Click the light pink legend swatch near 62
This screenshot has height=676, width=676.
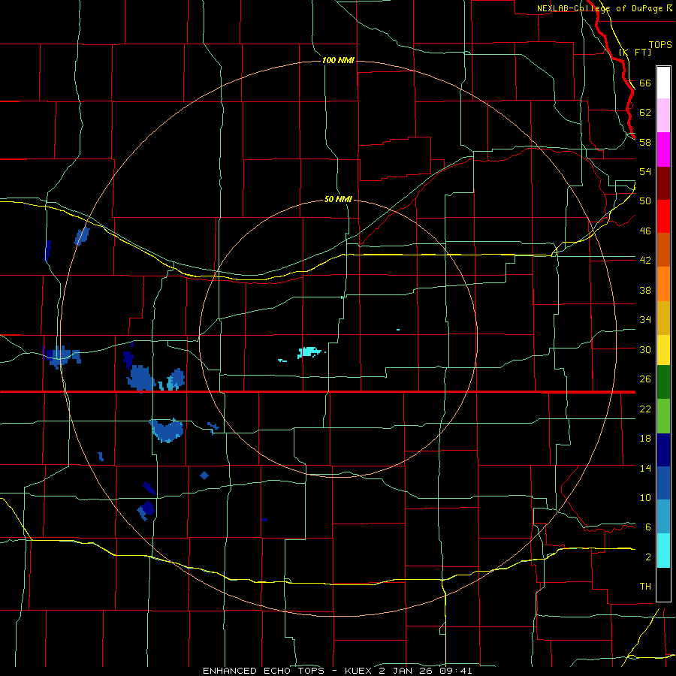tap(663, 116)
